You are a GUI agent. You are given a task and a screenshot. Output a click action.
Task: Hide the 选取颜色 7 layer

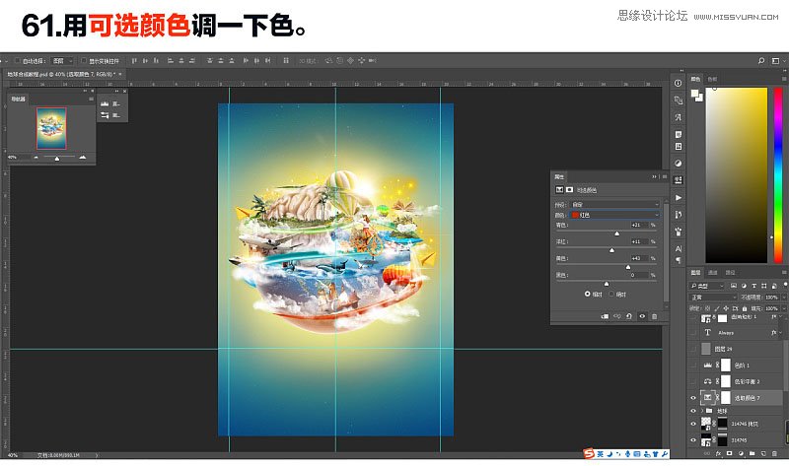click(693, 398)
